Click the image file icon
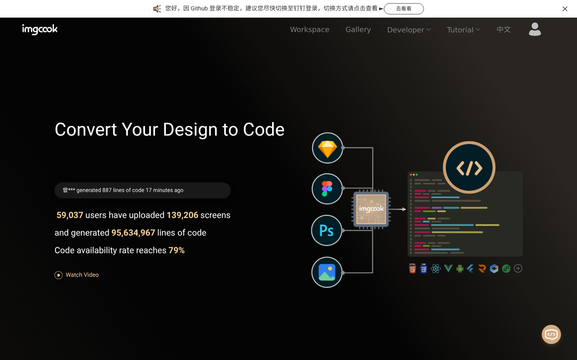The height and width of the screenshot is (360, 577). (x=327, y=272)
